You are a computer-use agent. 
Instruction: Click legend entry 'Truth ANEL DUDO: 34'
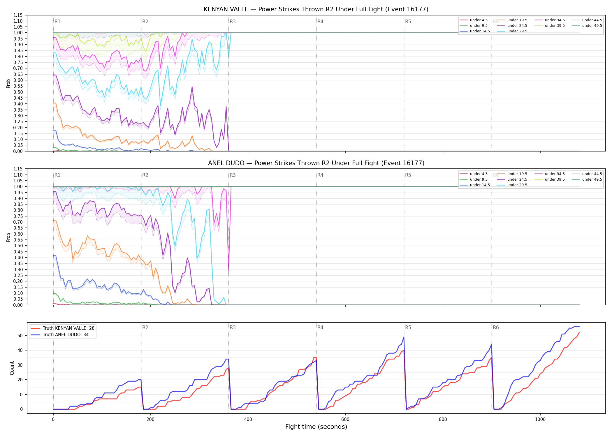pyautogui.click(x=60, y=335)
